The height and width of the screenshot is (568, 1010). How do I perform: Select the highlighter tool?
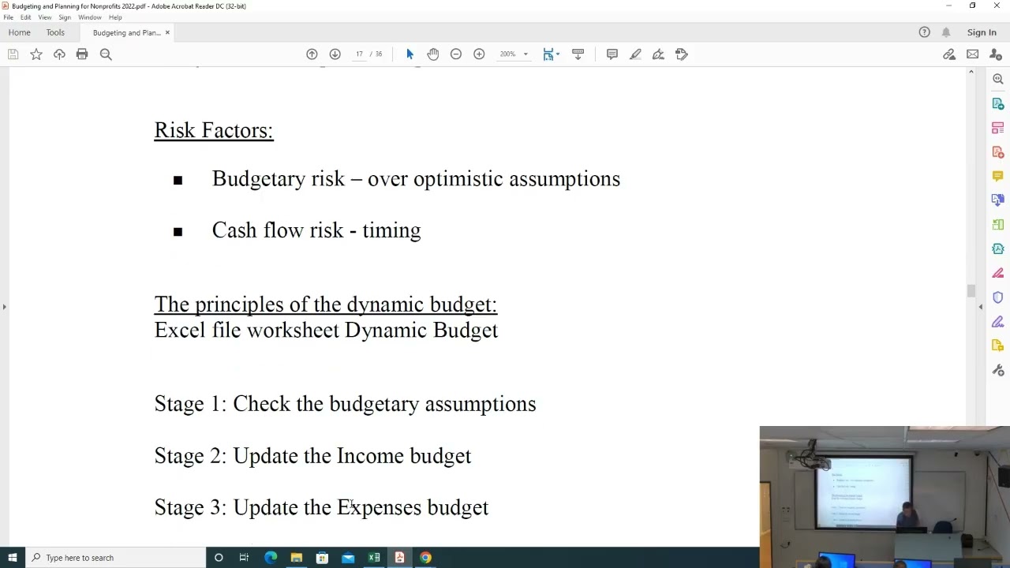(635, 54)
